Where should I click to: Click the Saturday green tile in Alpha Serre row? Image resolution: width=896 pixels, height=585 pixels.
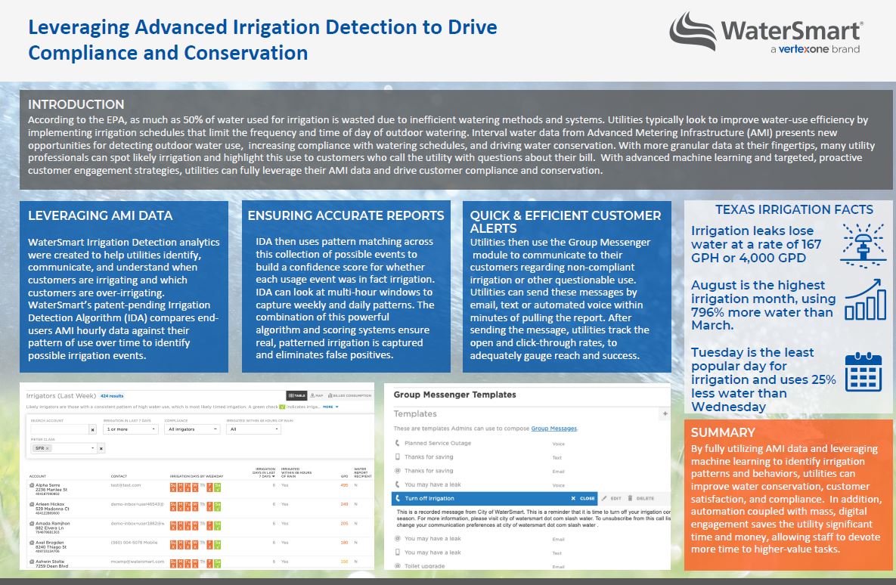coord(217,487)
